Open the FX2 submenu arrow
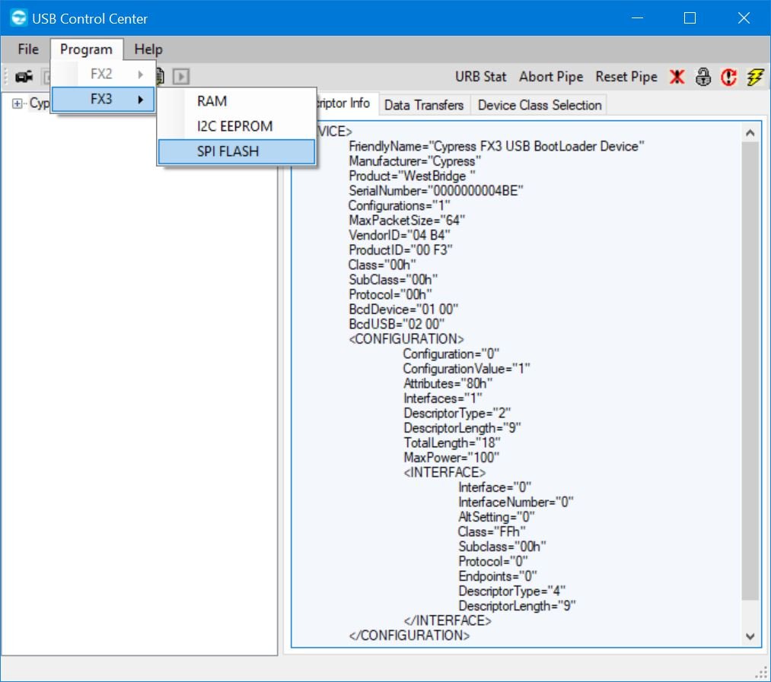 click(141, 75)
